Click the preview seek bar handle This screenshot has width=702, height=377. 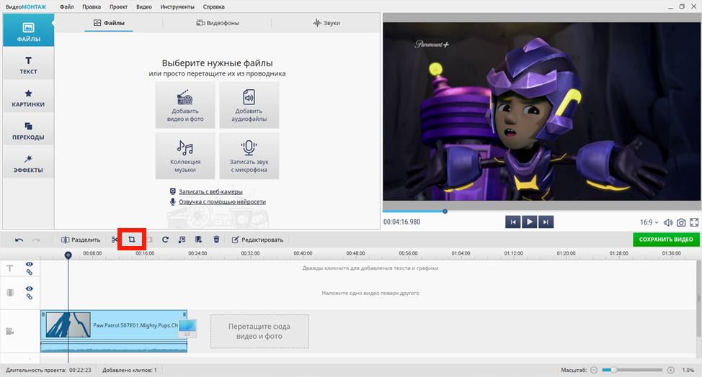(x=445, y=212)
